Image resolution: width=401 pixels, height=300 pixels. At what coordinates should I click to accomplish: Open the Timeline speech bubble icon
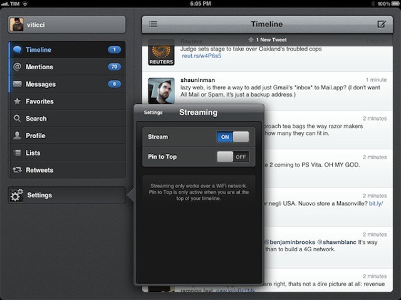tap(17, 49)
